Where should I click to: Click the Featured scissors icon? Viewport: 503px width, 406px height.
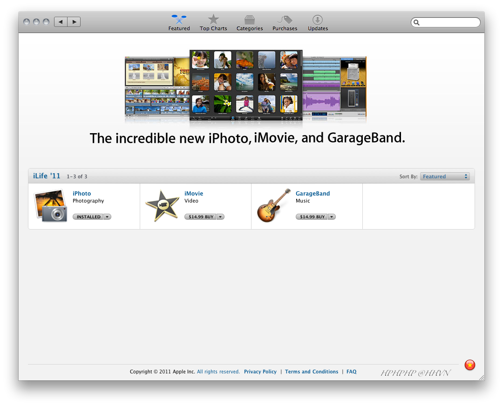coord(179,19)
